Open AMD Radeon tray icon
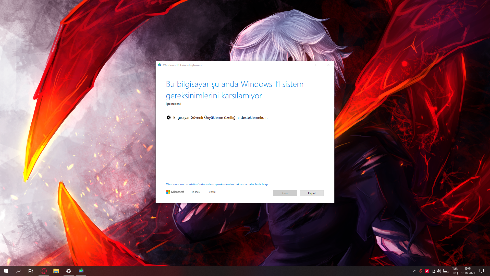 427,271
